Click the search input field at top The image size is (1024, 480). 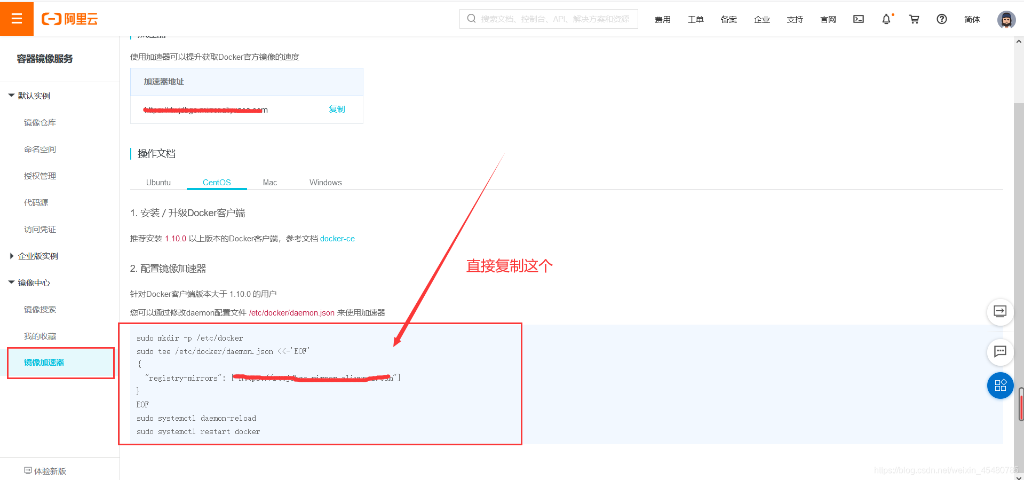(549, 19)
